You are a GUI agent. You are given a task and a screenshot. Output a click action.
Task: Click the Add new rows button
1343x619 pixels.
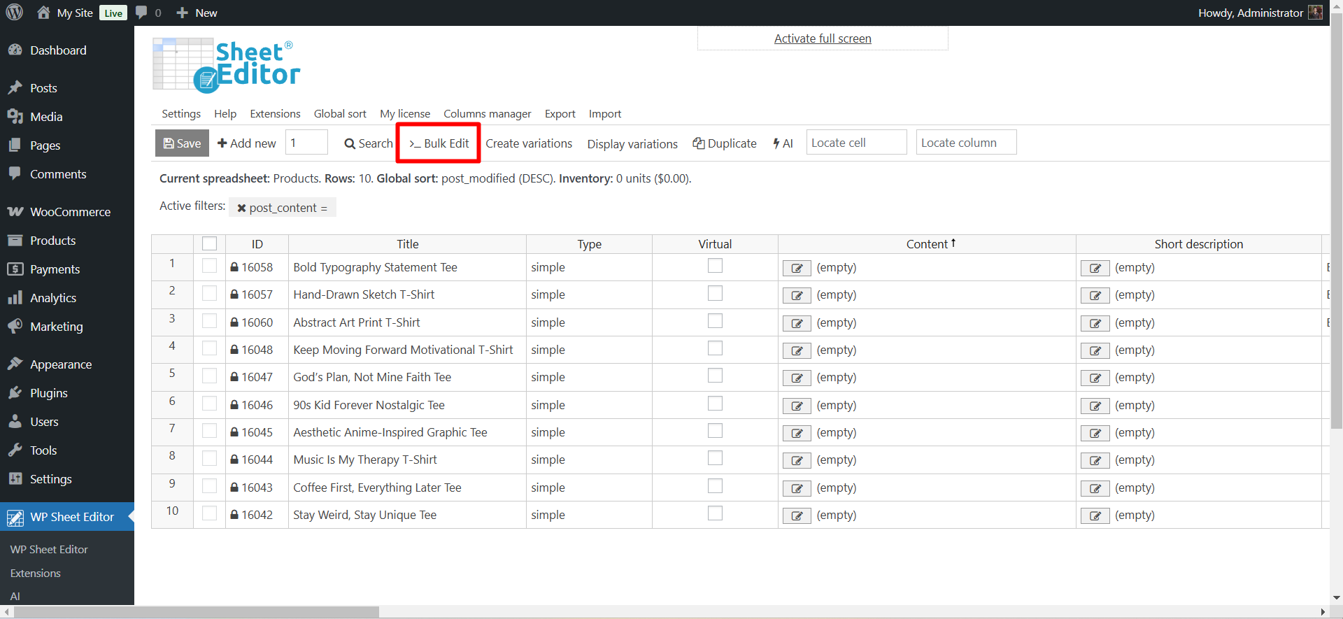(x=247, y=143)
